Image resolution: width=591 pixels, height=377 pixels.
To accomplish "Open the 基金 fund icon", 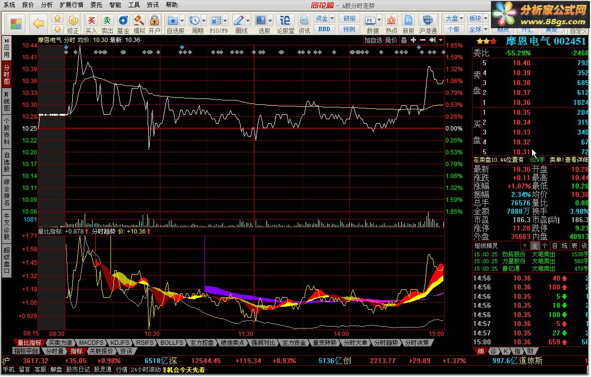I will tap(123, 24).
